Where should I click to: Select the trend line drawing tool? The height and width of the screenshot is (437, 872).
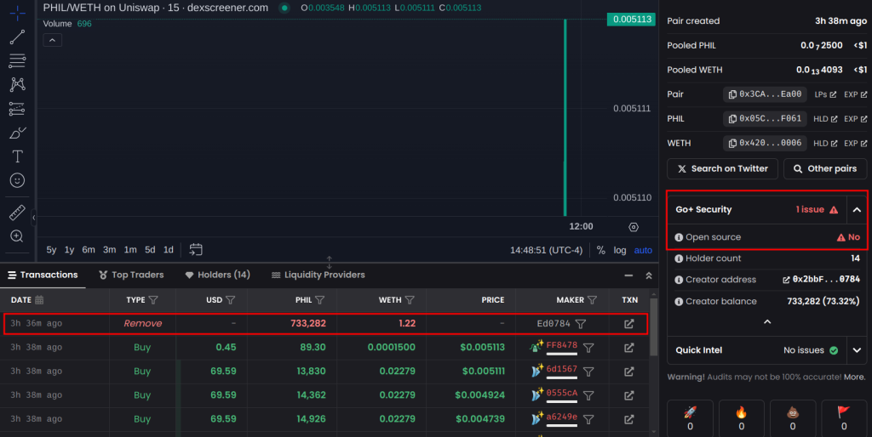pos(17,37)
